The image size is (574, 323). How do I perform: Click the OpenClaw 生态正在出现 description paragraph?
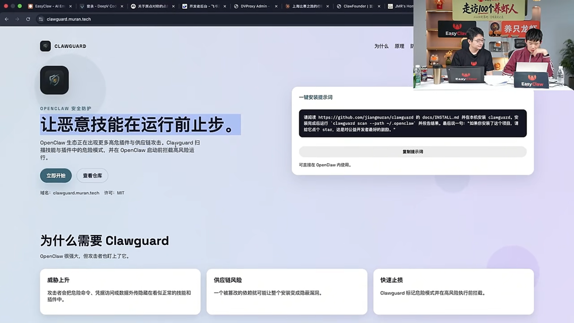pyautogui.click(x=120, y=150)
